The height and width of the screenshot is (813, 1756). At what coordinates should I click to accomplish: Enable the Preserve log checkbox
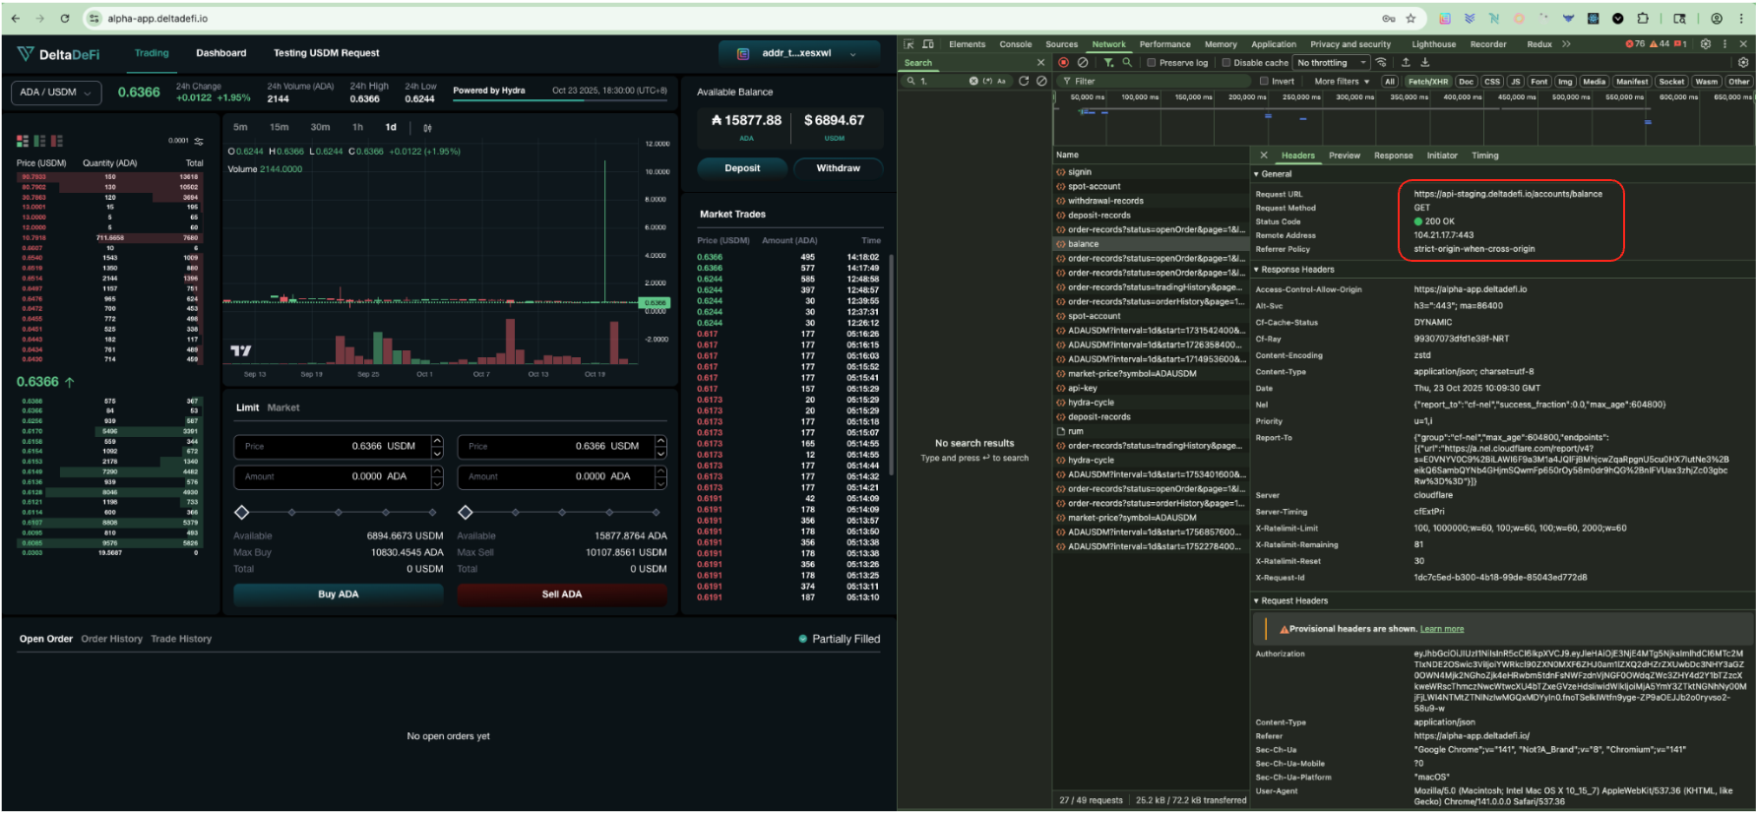(x=1151, y=63)
